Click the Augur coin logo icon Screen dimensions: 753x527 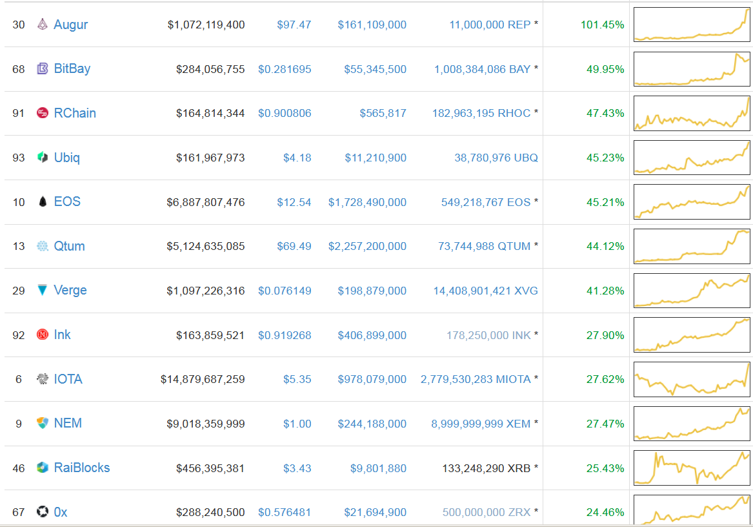pos(42,24)
